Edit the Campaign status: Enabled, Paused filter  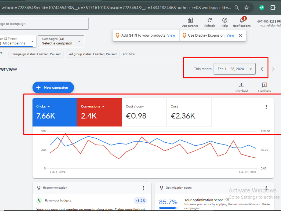[36, 54]
